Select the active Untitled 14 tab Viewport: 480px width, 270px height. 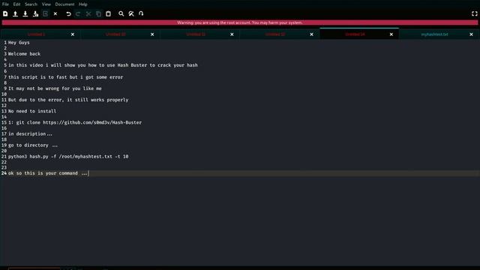click(355, 34)
